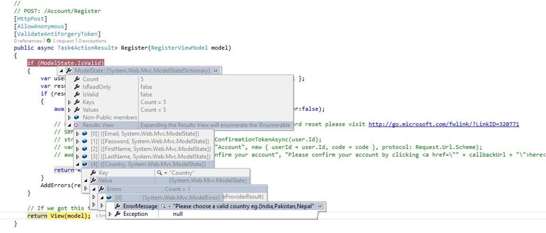Click the "{System.Web.Mvc.ModelStateDictionary}" value
This screenshot has width=546, height=233.
point(158,71)
